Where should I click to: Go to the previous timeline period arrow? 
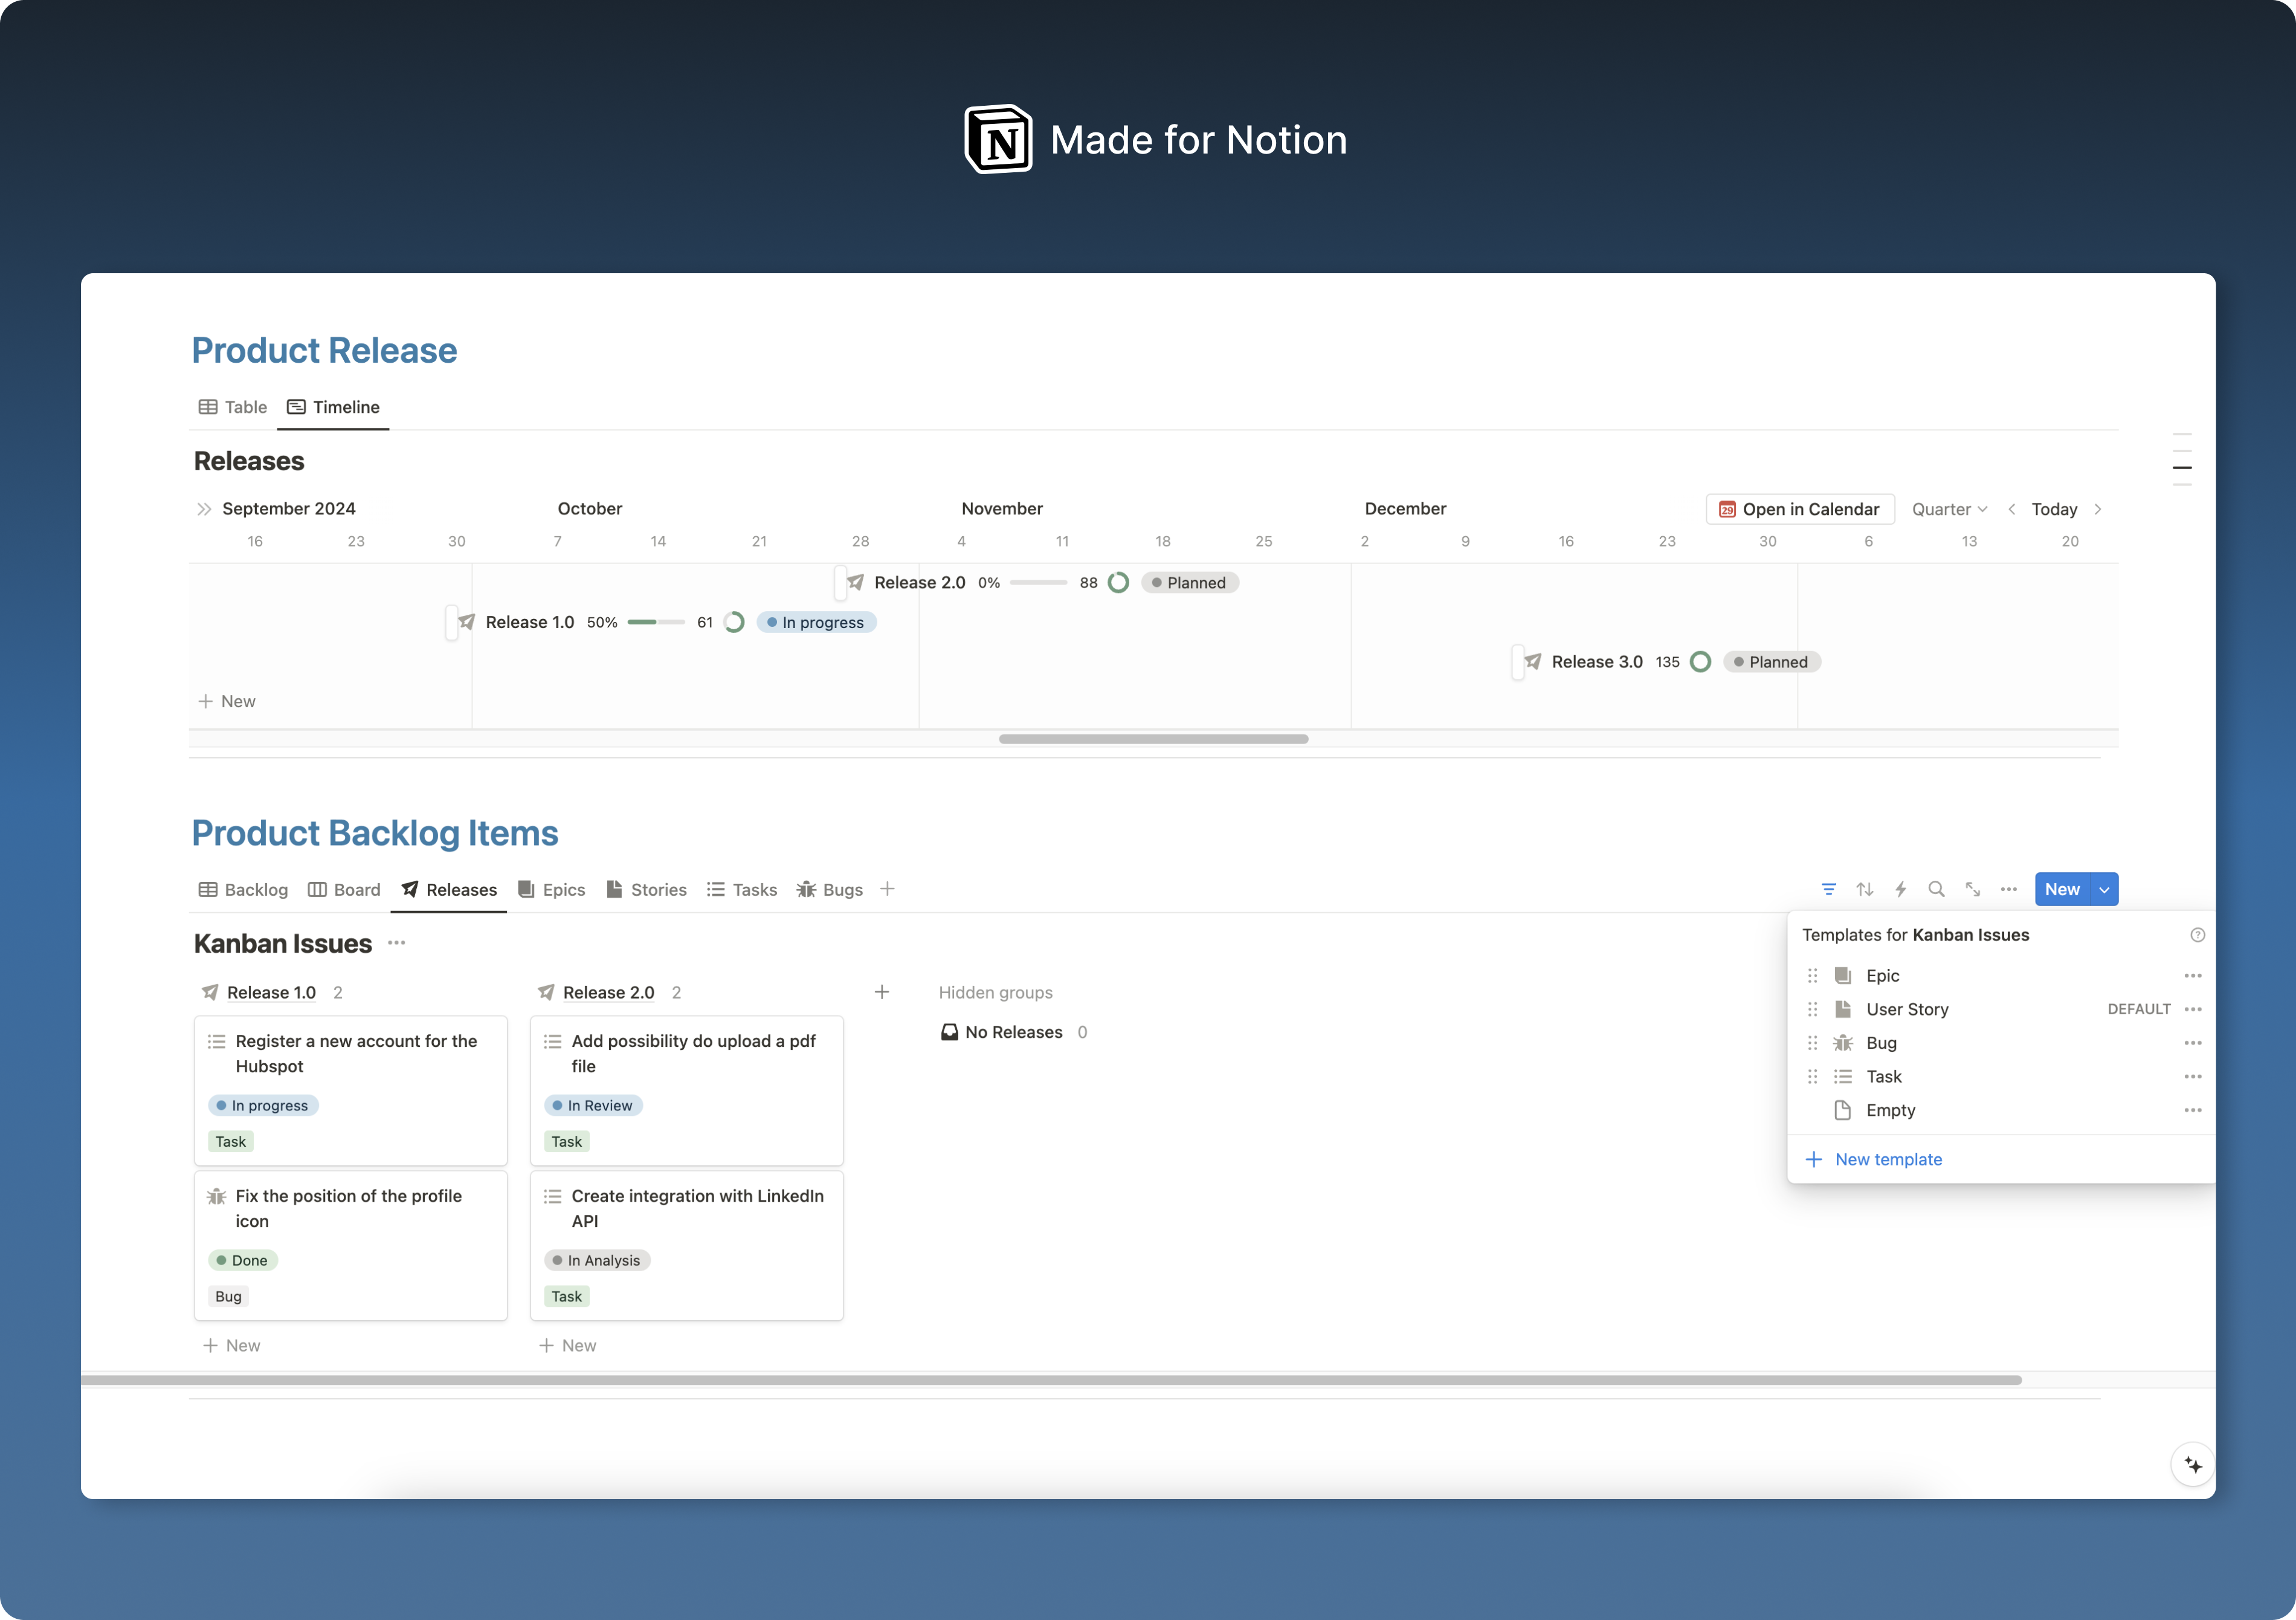2011,510
